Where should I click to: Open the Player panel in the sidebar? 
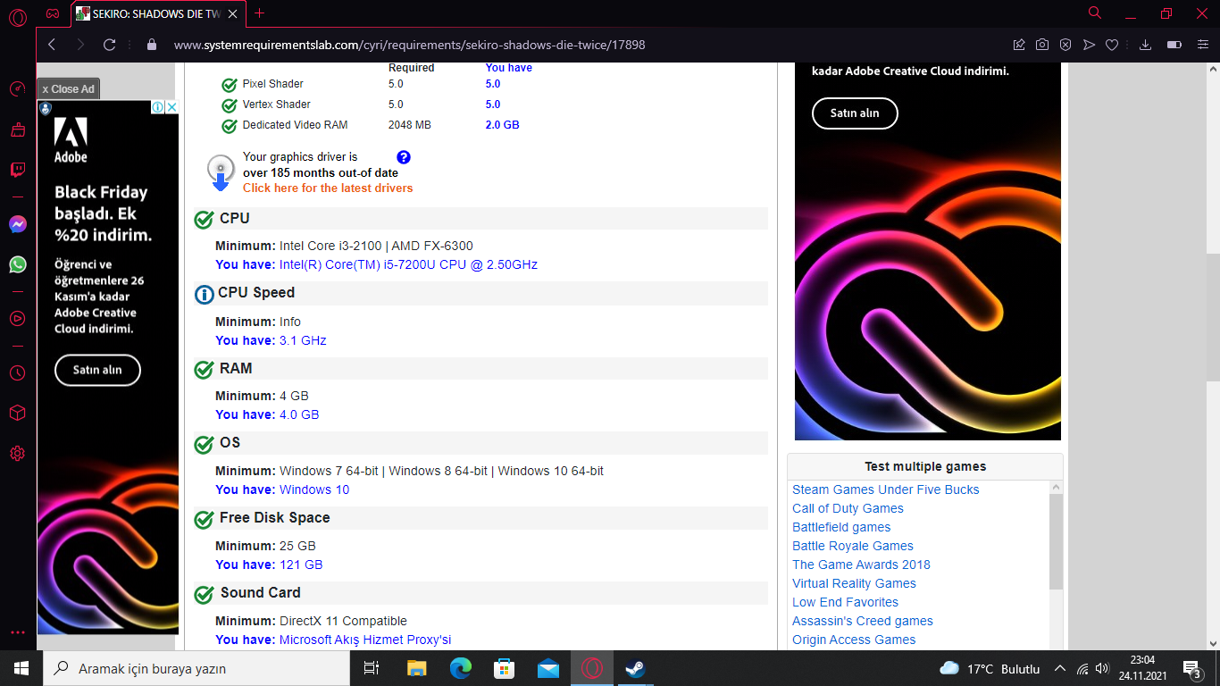(x=18, y=318)
